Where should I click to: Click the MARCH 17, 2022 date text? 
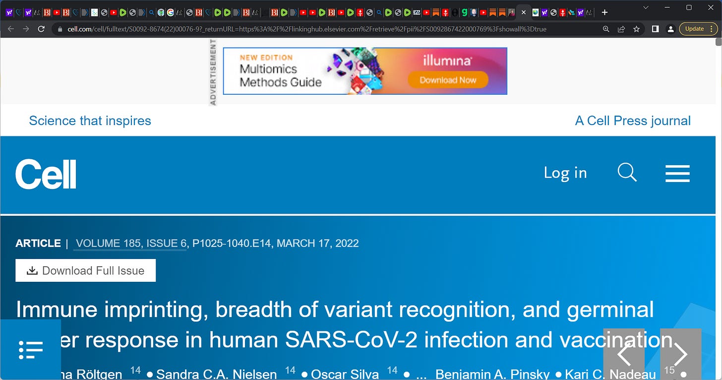pos(318,244)
